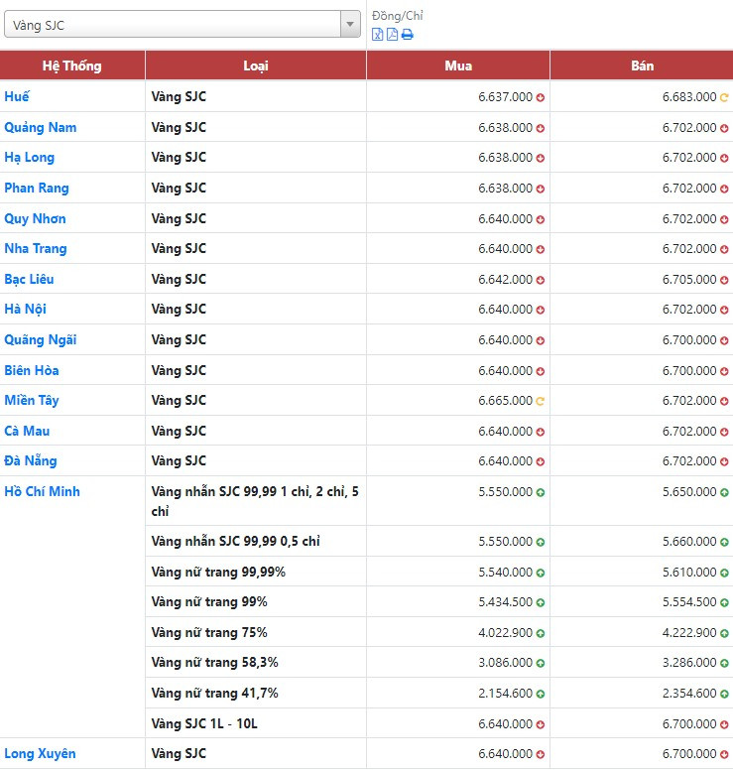The image size is (733, 770).
Task: Select the Vàng nhẫn SJC 99,99 0,5 chỉ label
Action: [236, 541]
